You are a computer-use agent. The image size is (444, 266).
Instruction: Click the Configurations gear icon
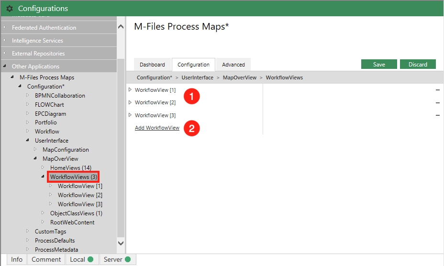click(x=10, y=8)
